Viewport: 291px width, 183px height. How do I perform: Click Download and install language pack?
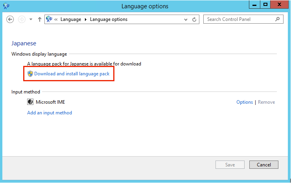[x=72, y=74]
